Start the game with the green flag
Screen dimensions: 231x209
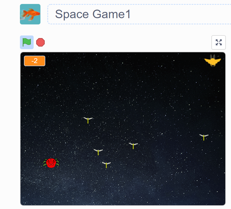pyautogui.click(x=27, y=42)
